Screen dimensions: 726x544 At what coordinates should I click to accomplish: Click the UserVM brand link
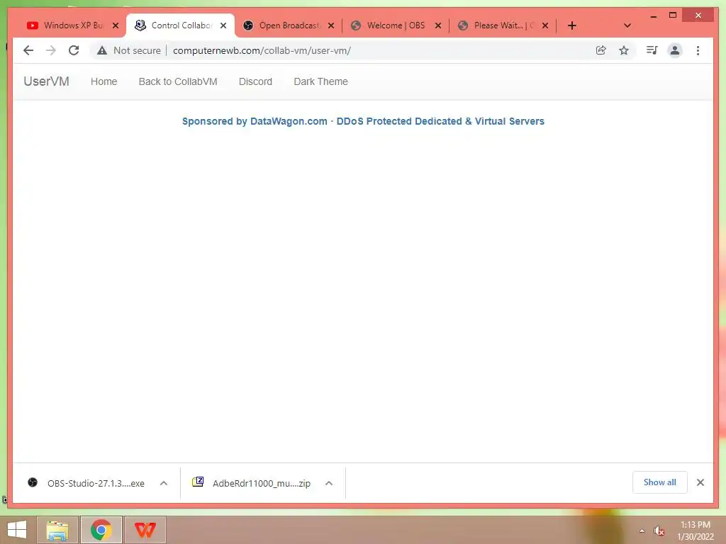46,81
